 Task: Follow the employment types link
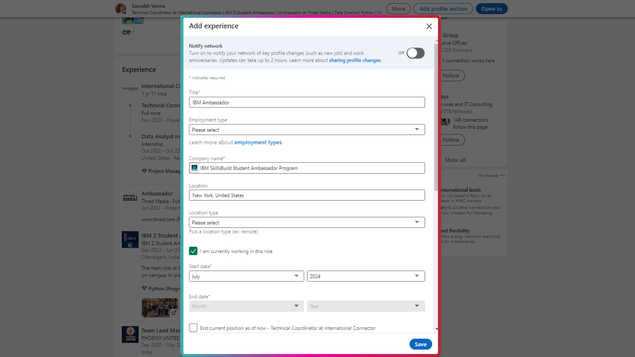coord(258,142)
